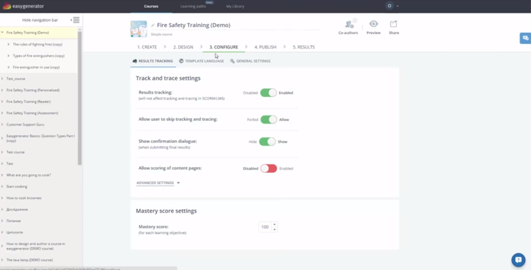
Task: Select the Дослідження course
Action: 17,210
